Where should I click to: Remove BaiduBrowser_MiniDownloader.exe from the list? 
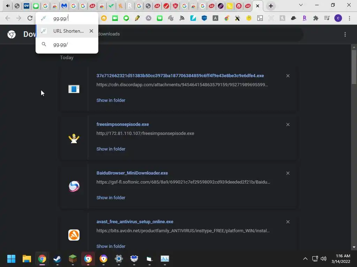coord(288,173)
